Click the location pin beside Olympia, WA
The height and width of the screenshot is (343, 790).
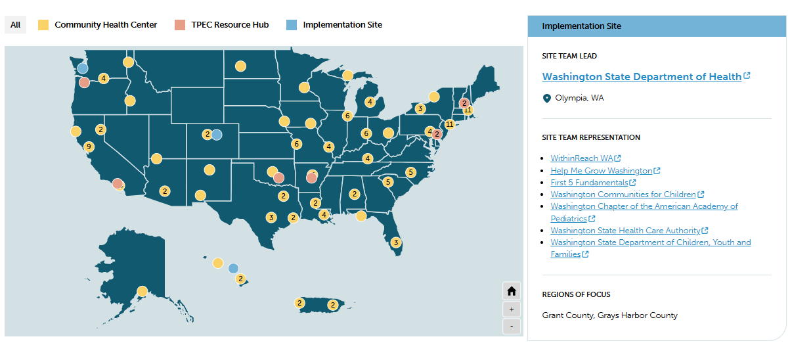(546, 99)
